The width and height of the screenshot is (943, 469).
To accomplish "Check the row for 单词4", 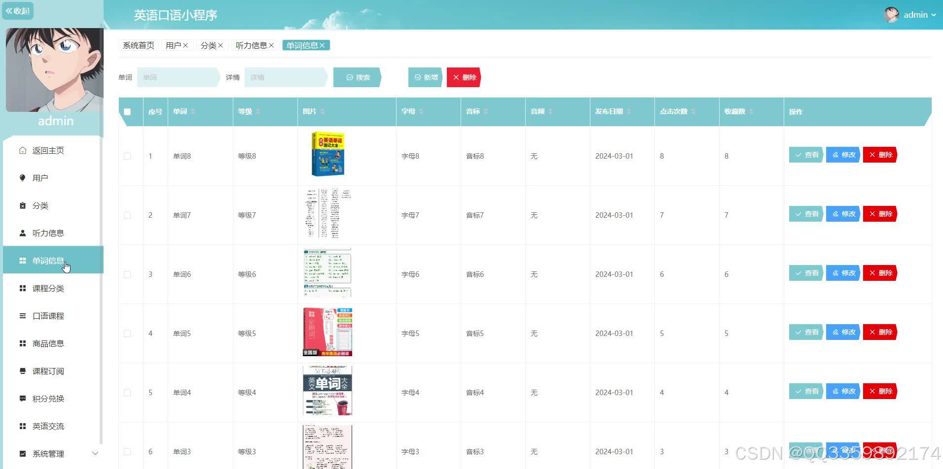I will pos(127,393).
